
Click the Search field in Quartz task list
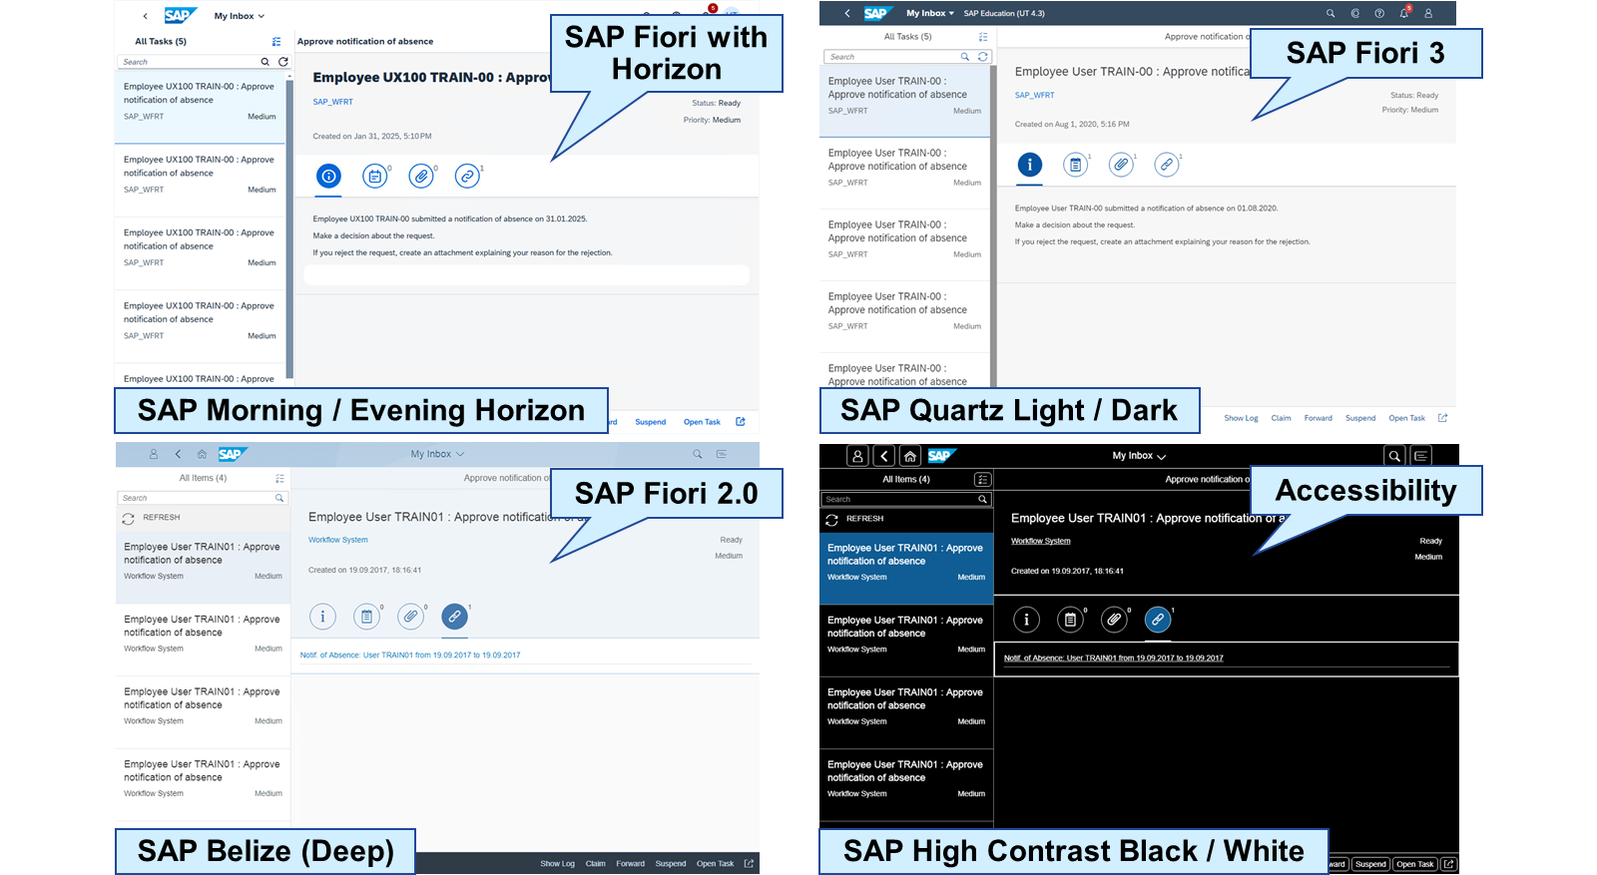coord(890,57)
